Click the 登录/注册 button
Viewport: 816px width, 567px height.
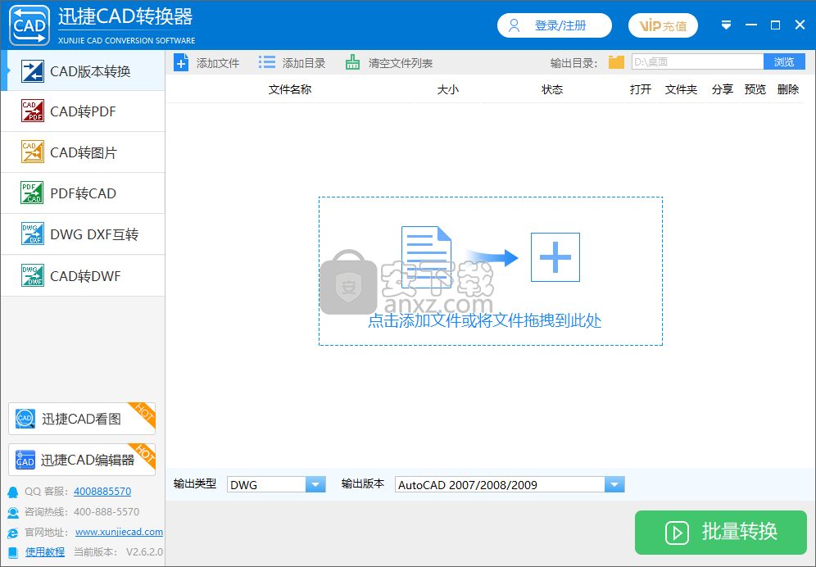[x=554, y=25]
